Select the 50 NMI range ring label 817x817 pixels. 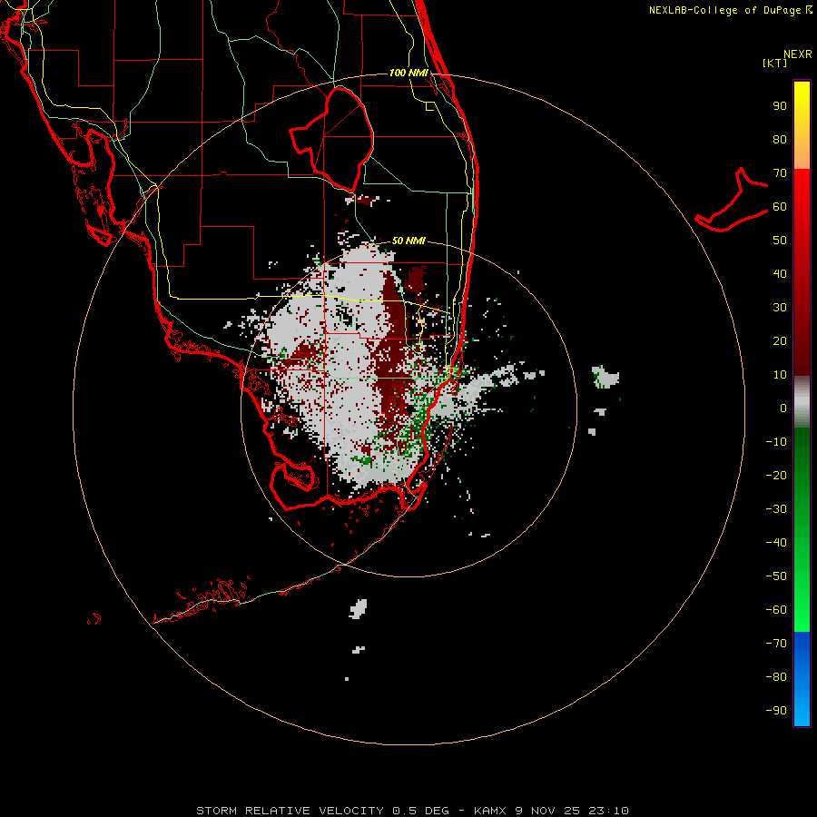(408, 241)
